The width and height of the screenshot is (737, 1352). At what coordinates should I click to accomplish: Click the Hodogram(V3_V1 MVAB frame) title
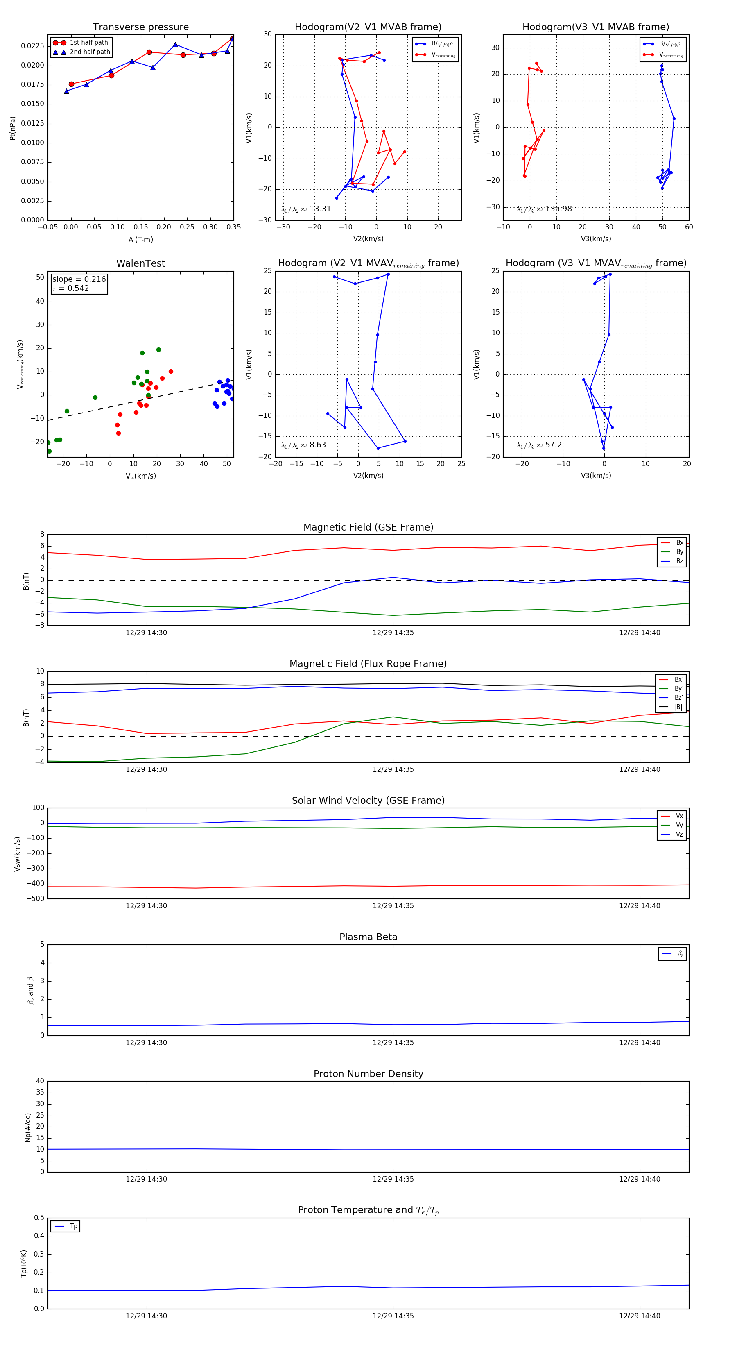[x=596, y=27]
